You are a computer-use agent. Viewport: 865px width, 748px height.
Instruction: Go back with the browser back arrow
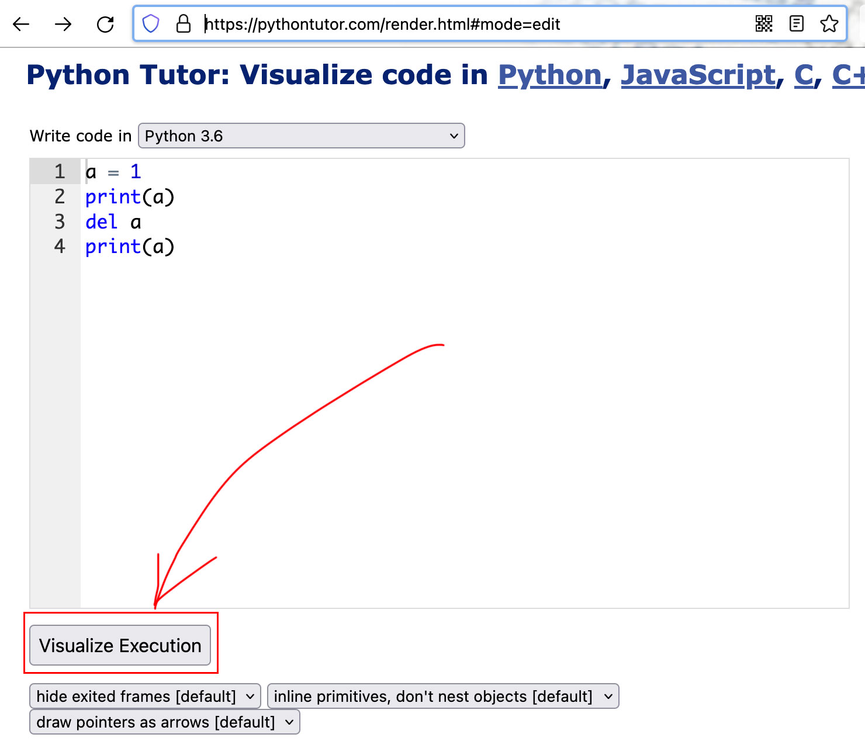(x=21, y=24)
